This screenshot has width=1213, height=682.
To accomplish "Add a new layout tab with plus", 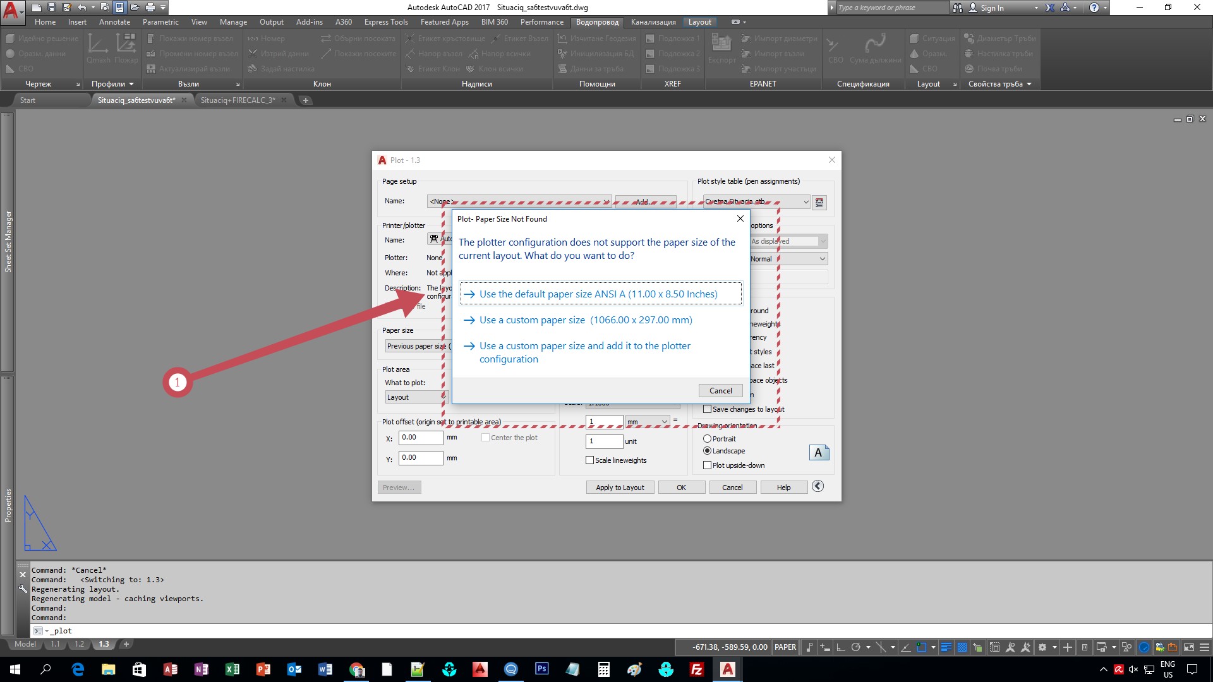I will point(126,644).
